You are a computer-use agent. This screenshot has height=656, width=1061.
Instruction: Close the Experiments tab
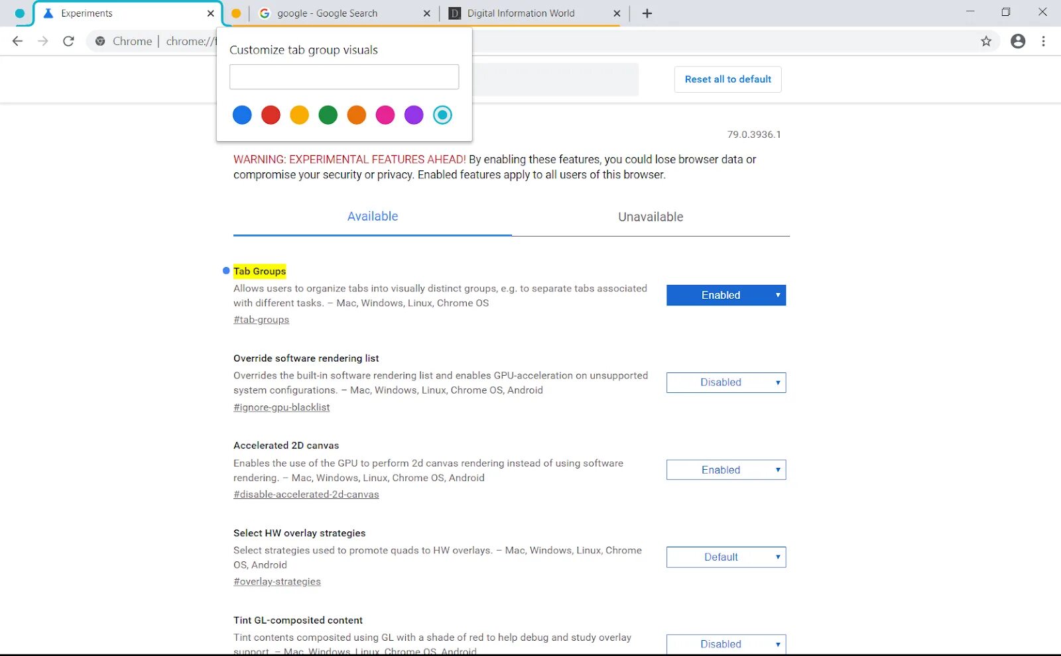[x=211, y=13]
